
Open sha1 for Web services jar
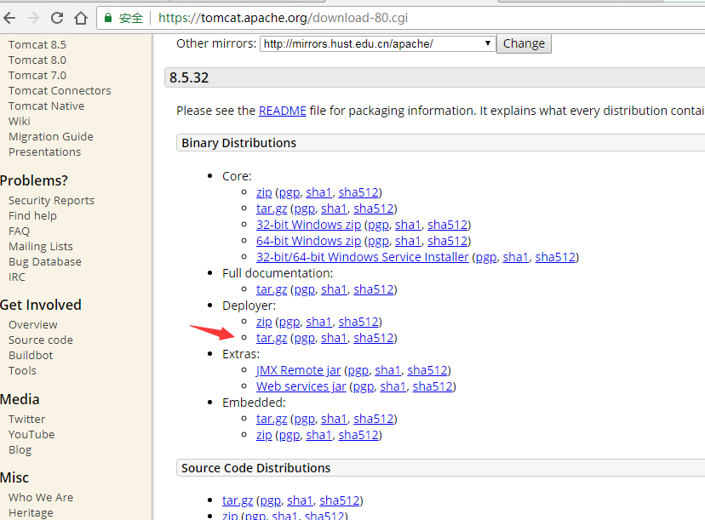pos(393,386)
